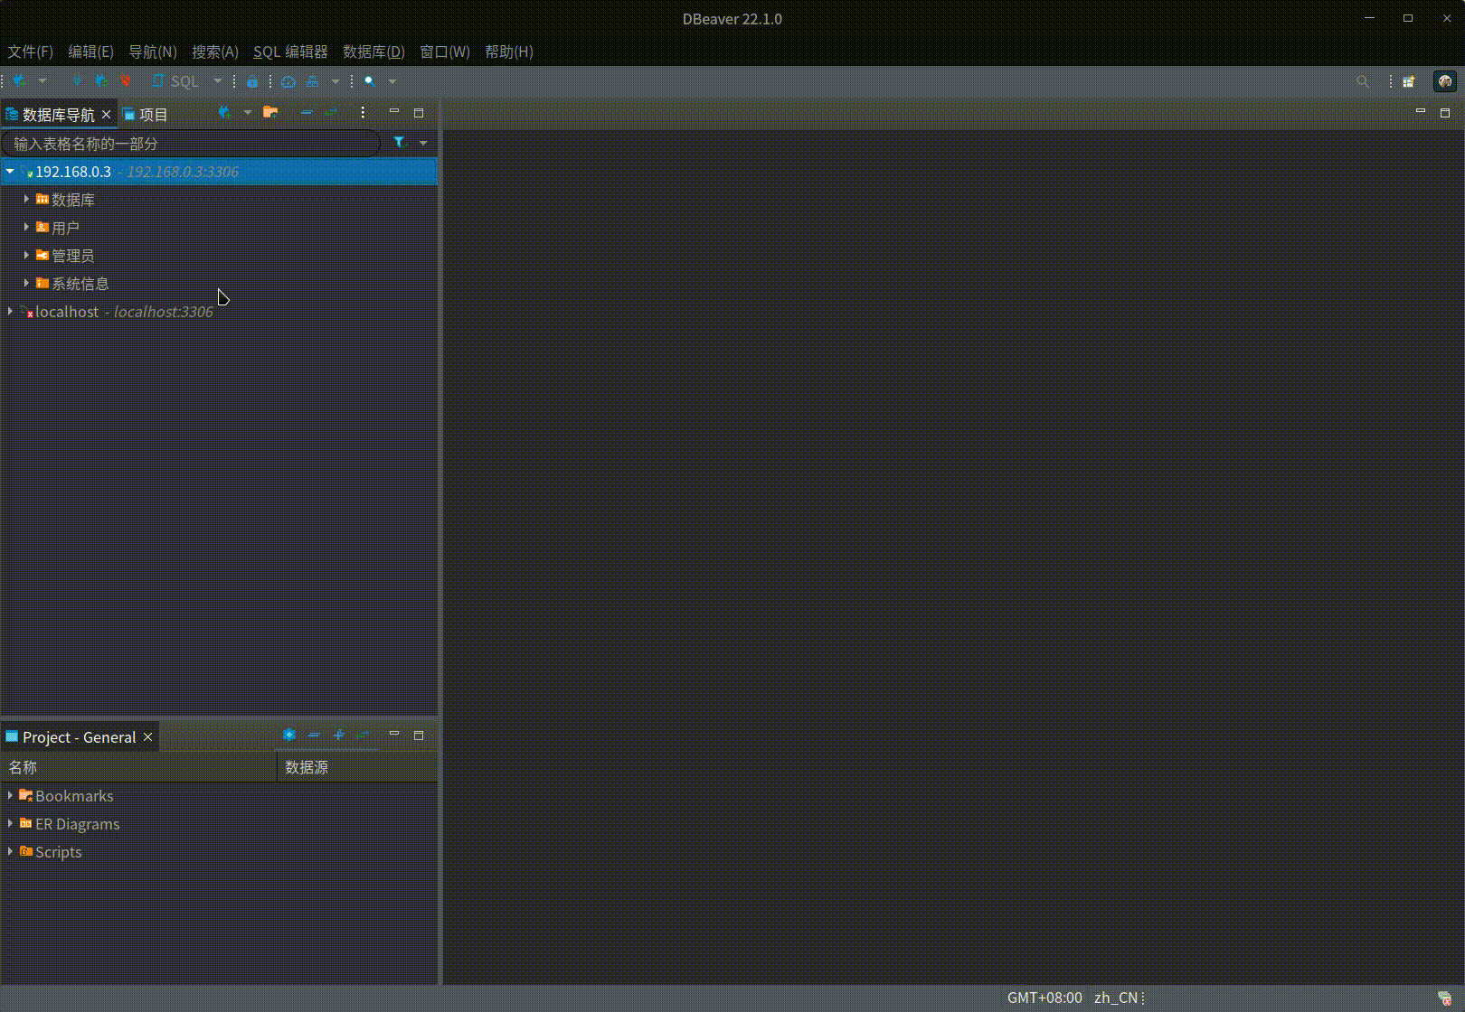
Task: Open the 帮助(H) menu
Action: 509,52
